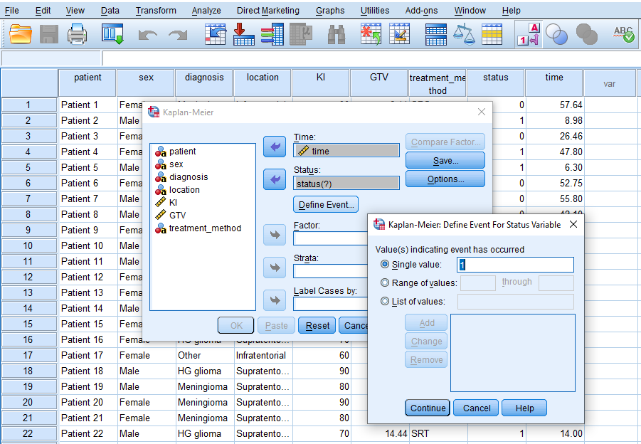Open the Utilities menu

(375, 10)
